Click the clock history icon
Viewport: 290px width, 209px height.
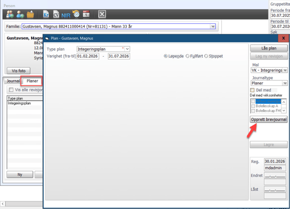pos(76,14)
